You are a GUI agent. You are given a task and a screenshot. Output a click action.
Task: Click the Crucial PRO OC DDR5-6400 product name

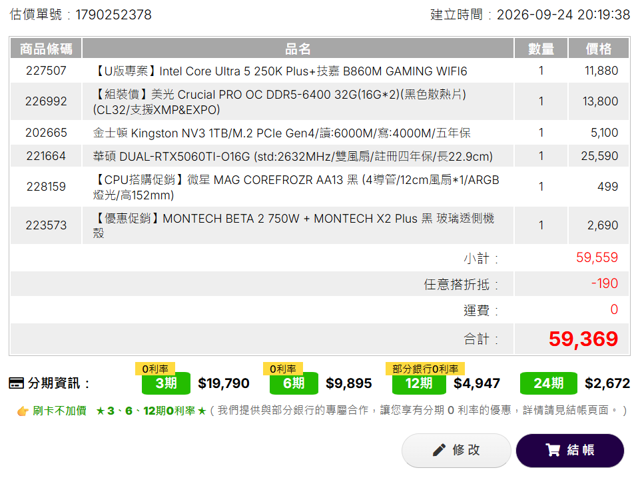tap(279, 102)
